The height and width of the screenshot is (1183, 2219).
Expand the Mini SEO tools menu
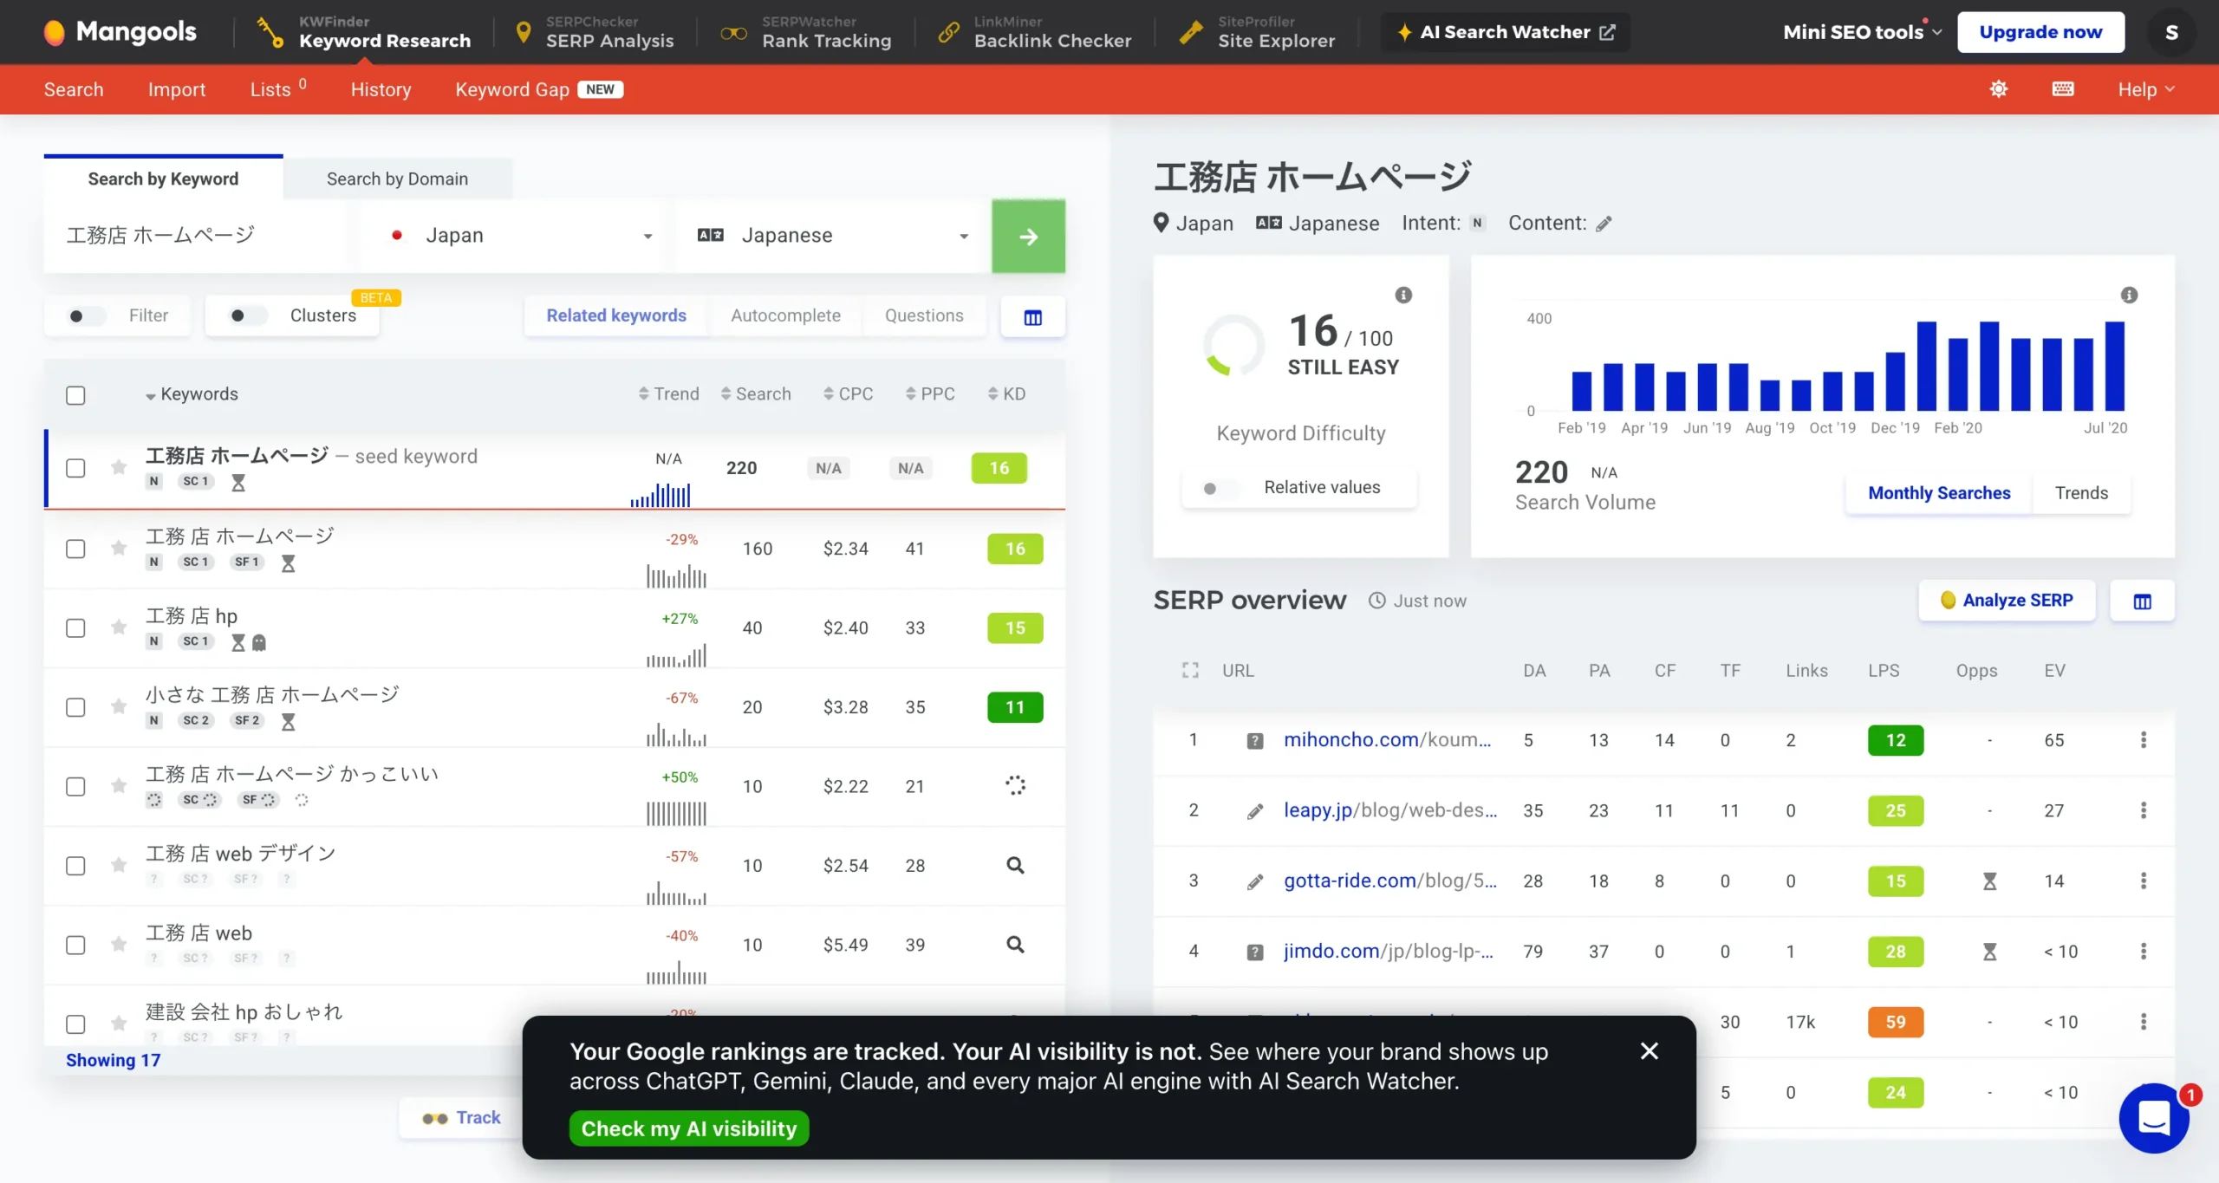tap(1862, 32)
